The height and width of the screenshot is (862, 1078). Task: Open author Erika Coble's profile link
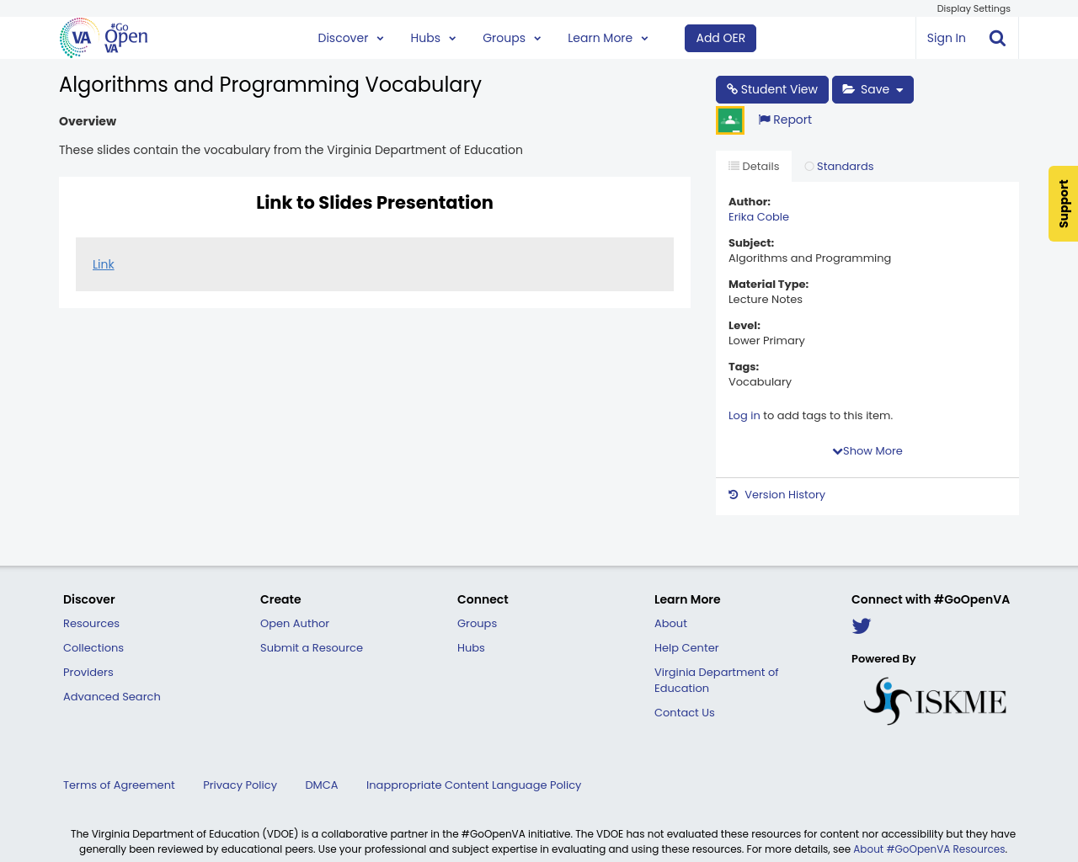[x=758, y=216]
